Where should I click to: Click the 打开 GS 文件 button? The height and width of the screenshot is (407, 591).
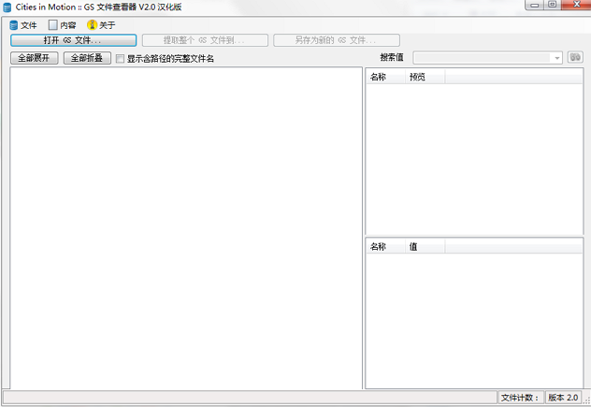(x=74, y=40)
